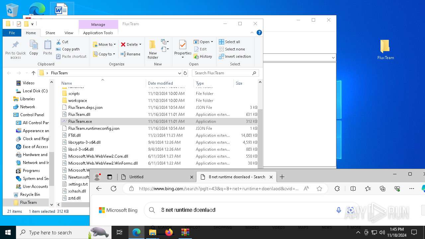The height and width of the screenshot is (239, 425).
Task: Create a New folder
Action: pos(153,50)
